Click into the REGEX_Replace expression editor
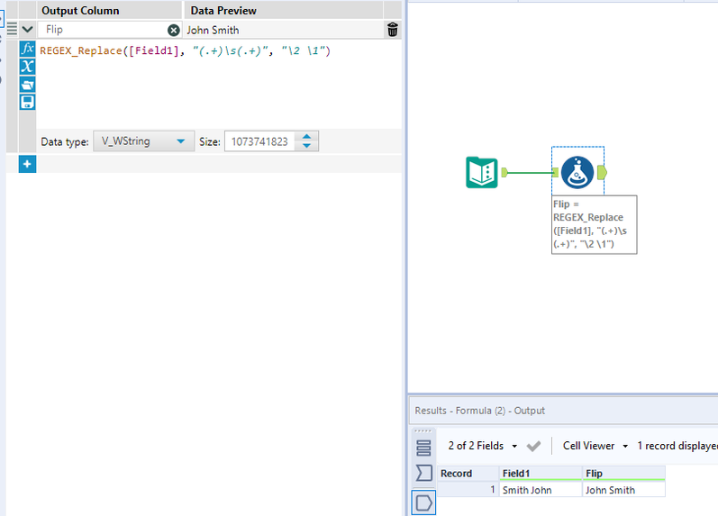The height and width of the screenshot is (516, 718). (x=218, y=85)
